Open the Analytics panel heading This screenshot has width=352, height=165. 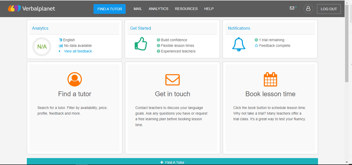(40, 28)
